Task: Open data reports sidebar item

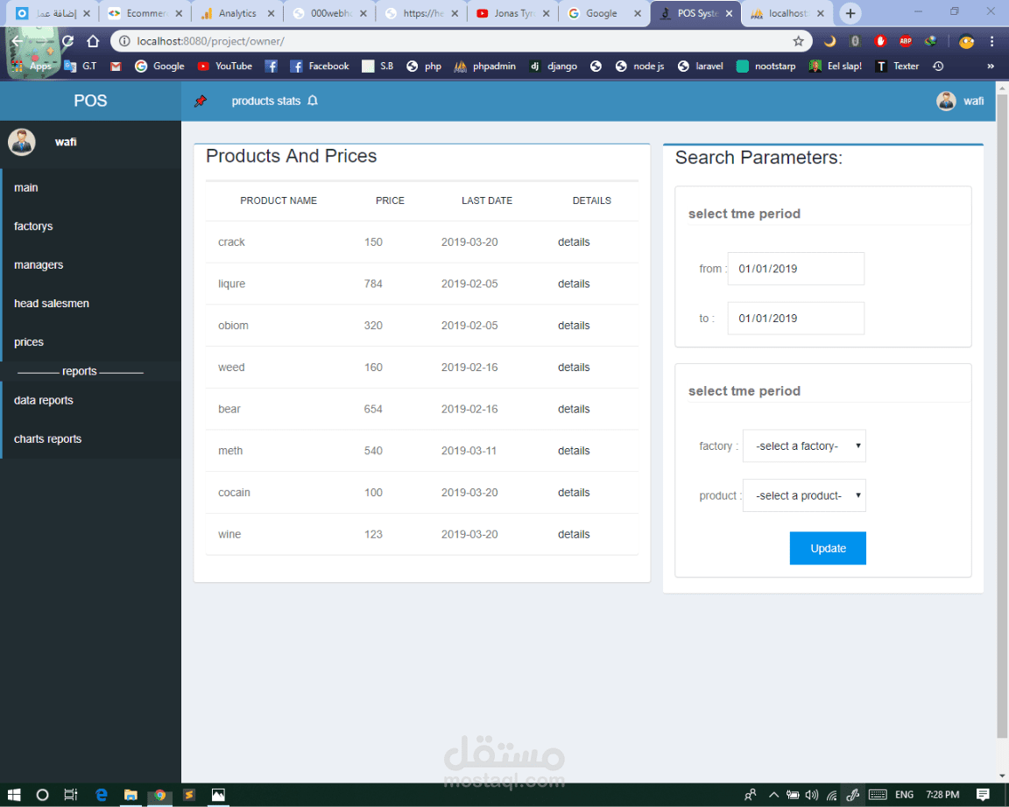Action: point(91,400)
